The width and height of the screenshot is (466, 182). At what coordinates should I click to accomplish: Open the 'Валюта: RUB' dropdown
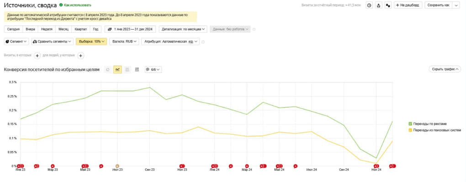click(x=124, y=42)
